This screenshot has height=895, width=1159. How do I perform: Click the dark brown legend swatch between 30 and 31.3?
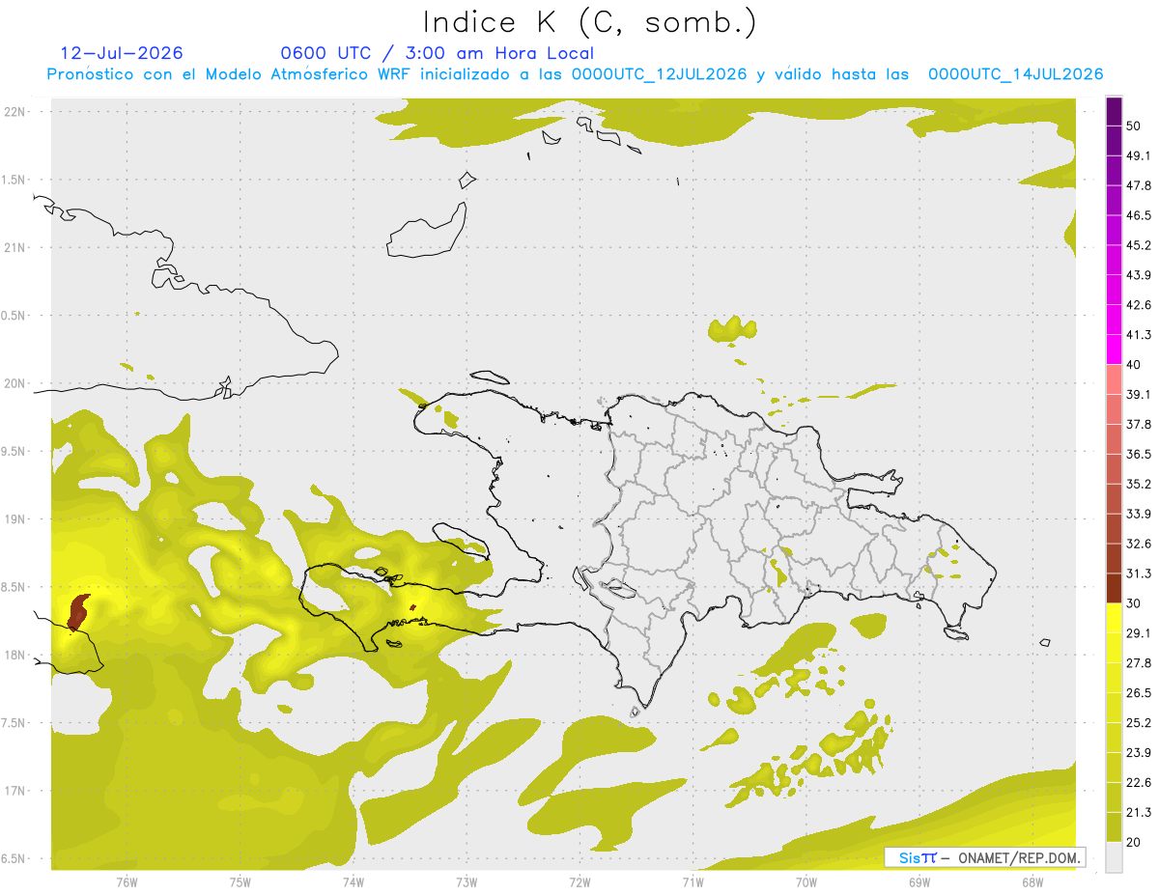[x=1114, y=588]
